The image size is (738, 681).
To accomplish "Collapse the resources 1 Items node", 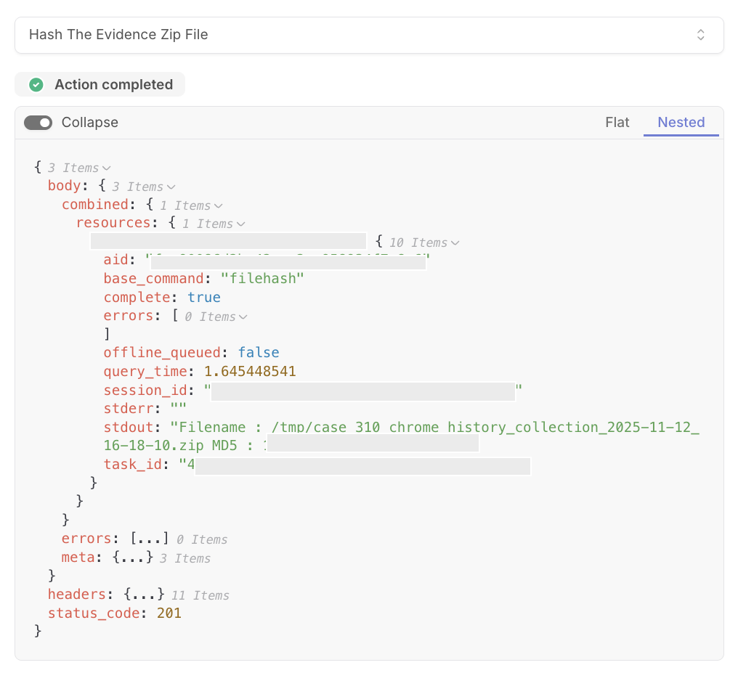I will tap(240, 224).
